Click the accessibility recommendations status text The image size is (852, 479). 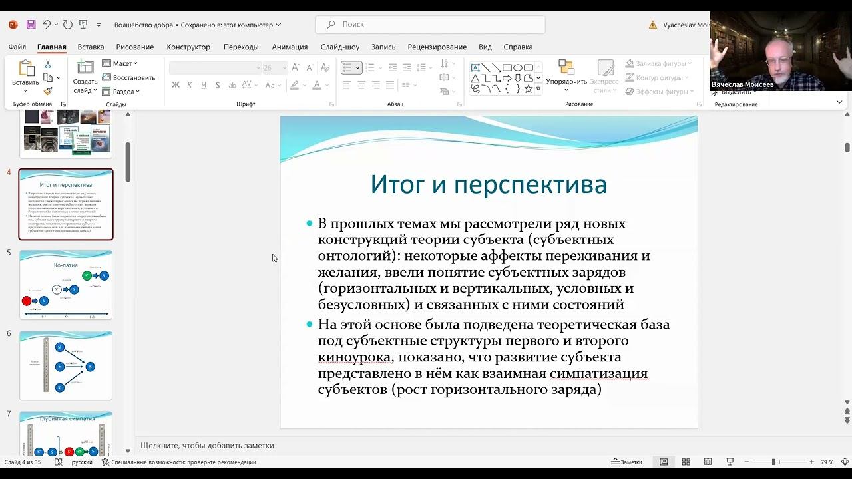(183, 462)
